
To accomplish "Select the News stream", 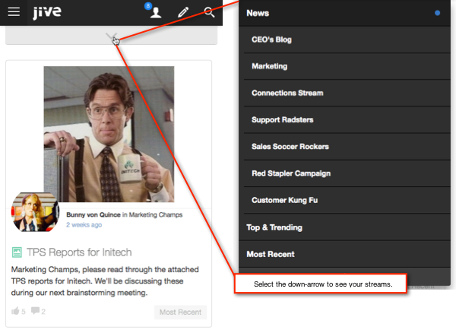I will tap(344, 13).
